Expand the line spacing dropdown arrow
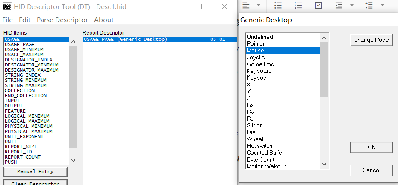Image resolution: width=398 pixels, height=185 pixels. click(x=382, y=5)
